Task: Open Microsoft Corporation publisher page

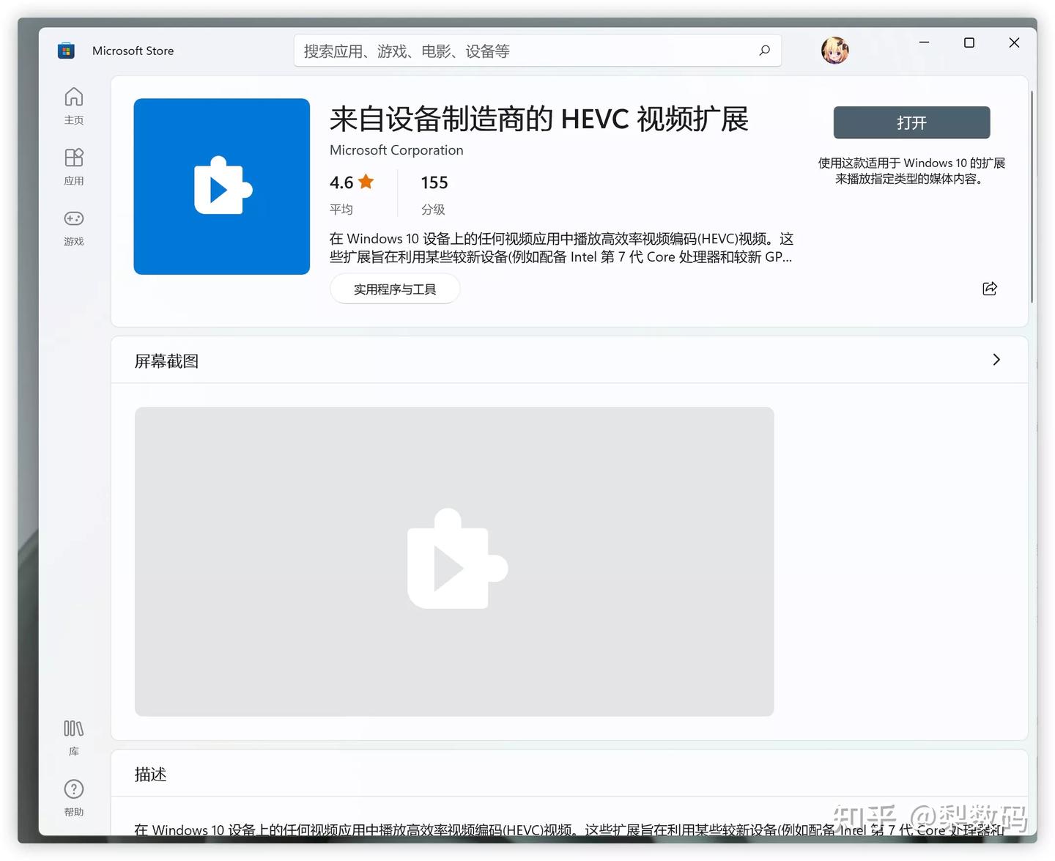Action: [x=396, y=150]
